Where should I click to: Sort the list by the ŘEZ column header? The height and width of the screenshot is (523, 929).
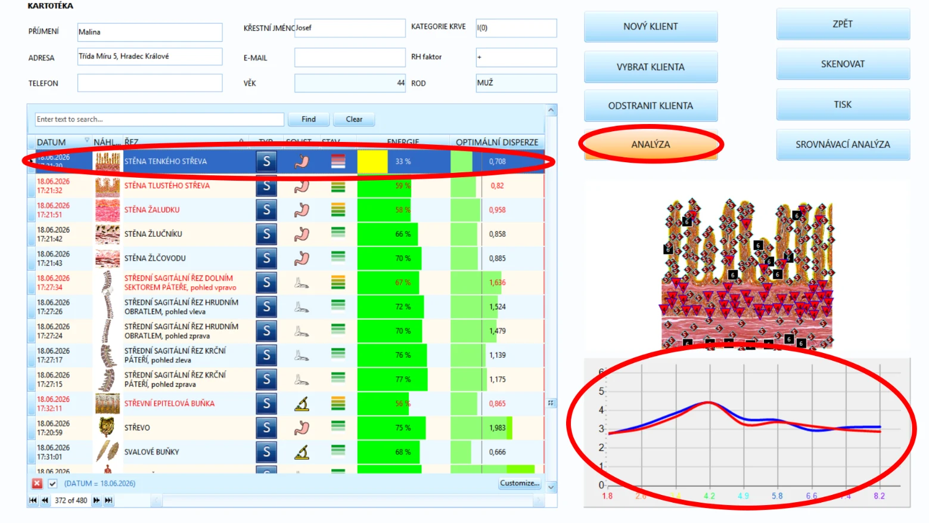[x=185, y=142]
